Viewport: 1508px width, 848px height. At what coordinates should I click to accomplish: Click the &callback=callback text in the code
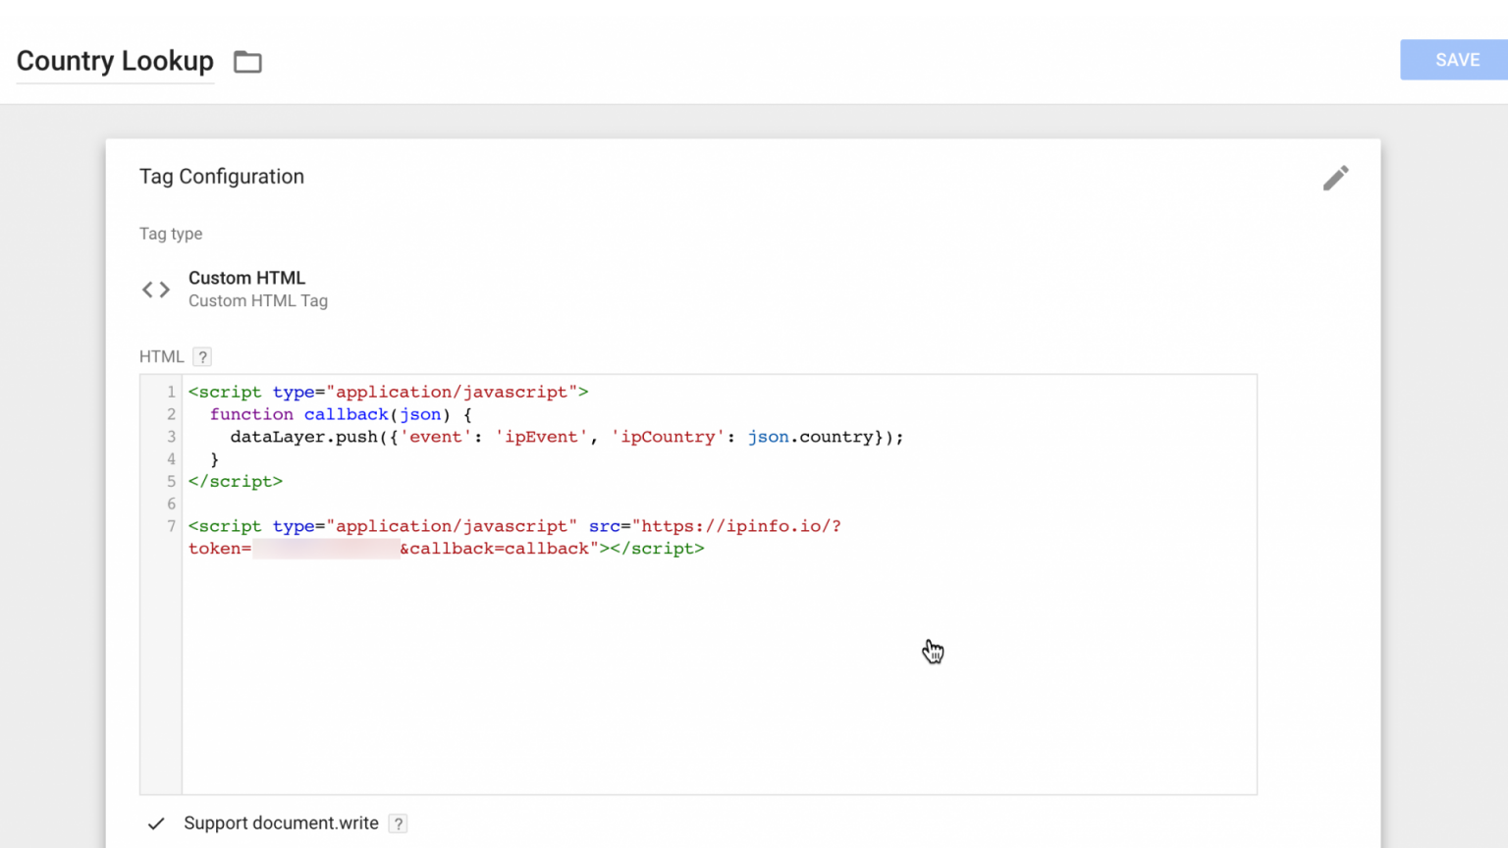(x=494, y=549)
